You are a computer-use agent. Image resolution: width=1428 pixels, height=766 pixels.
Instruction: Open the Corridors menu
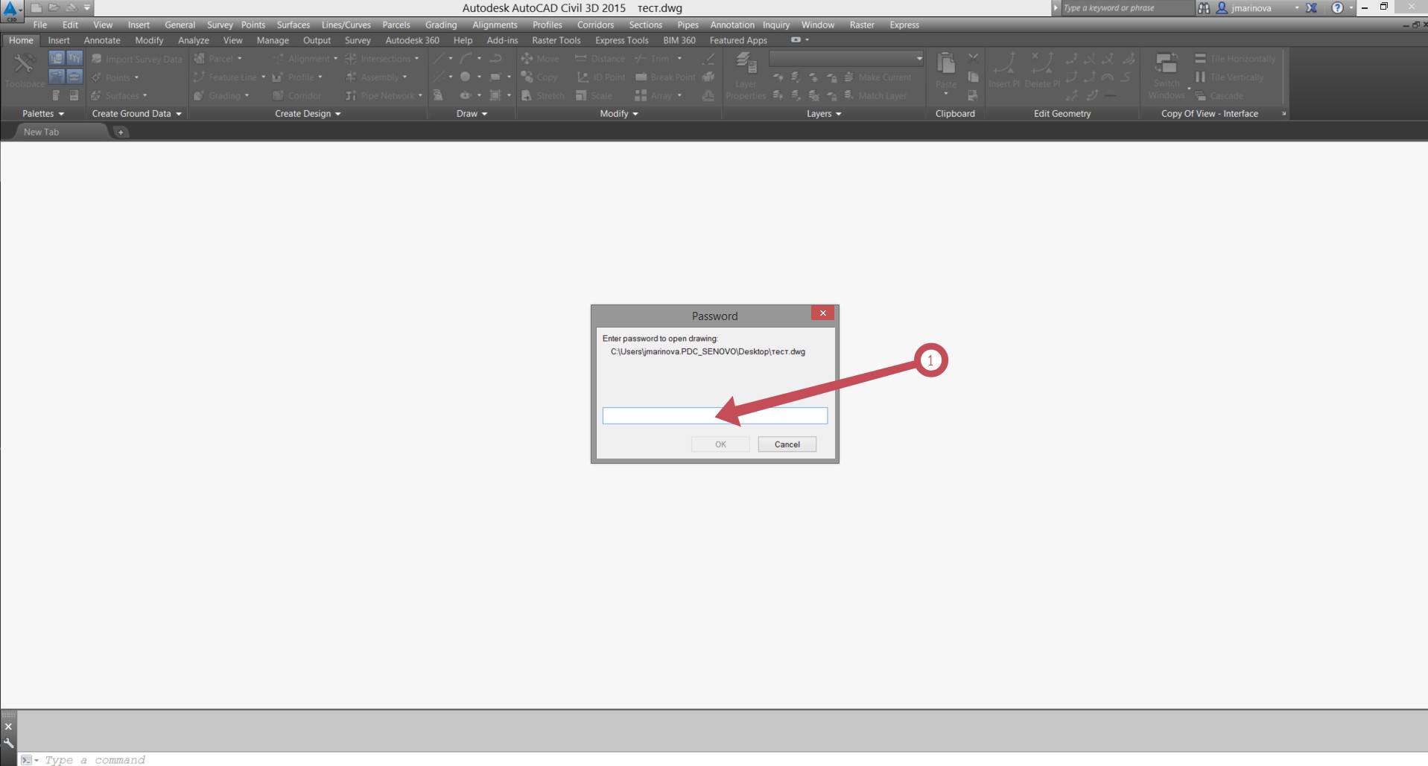595,25
